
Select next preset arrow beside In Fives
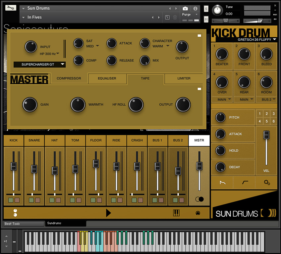tap(159, 17)
